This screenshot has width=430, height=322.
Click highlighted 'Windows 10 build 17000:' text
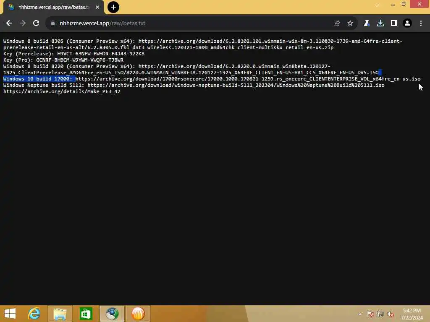(38, 79)
